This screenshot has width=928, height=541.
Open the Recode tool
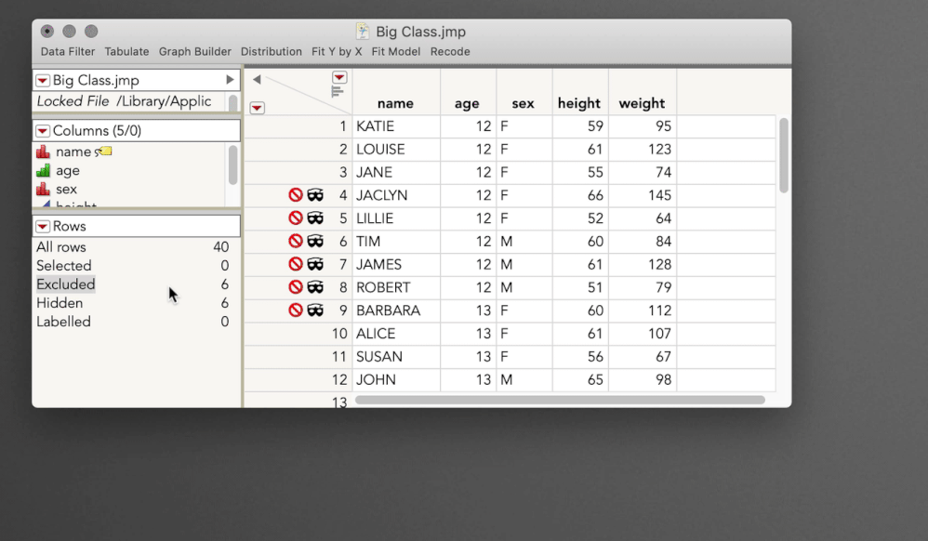(450, 51)
